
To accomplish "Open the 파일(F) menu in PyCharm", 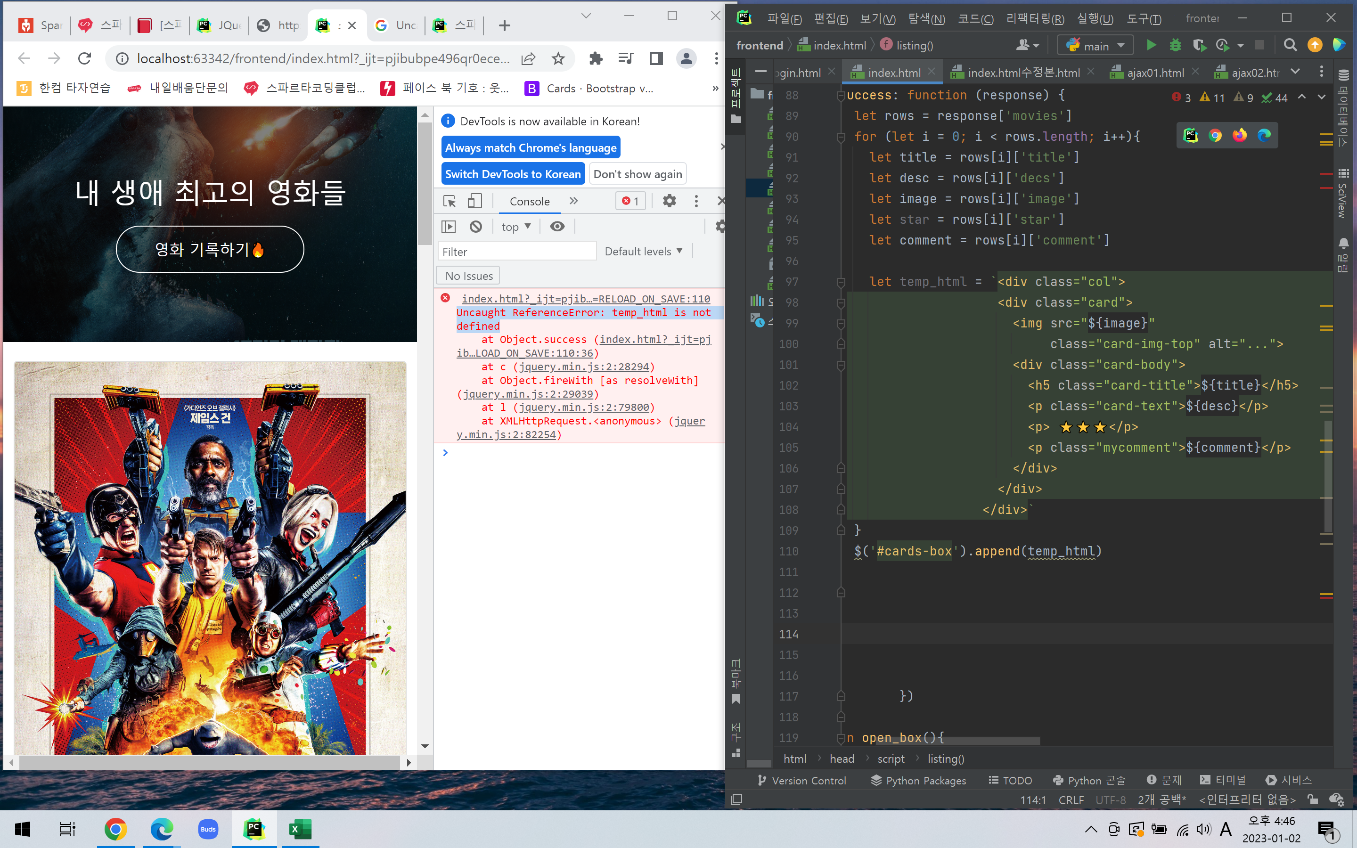I will tap(784, 18).
